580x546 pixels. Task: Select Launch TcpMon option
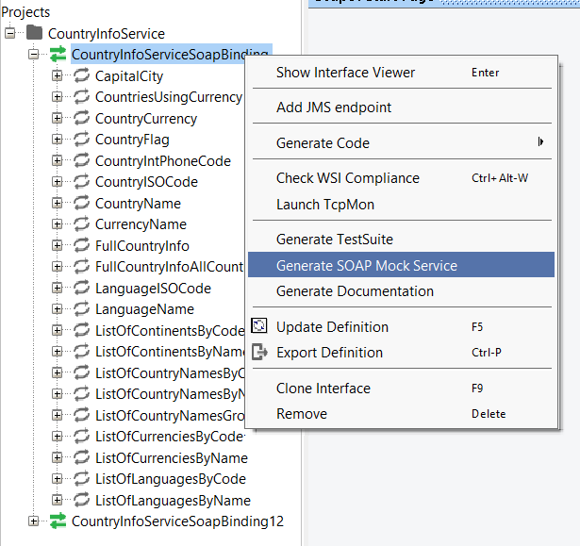tap(402, 205)
